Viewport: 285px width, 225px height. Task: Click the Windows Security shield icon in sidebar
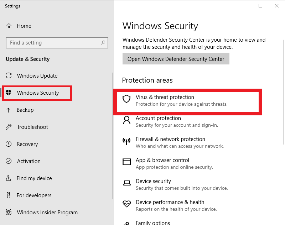(x=9, y=93)
